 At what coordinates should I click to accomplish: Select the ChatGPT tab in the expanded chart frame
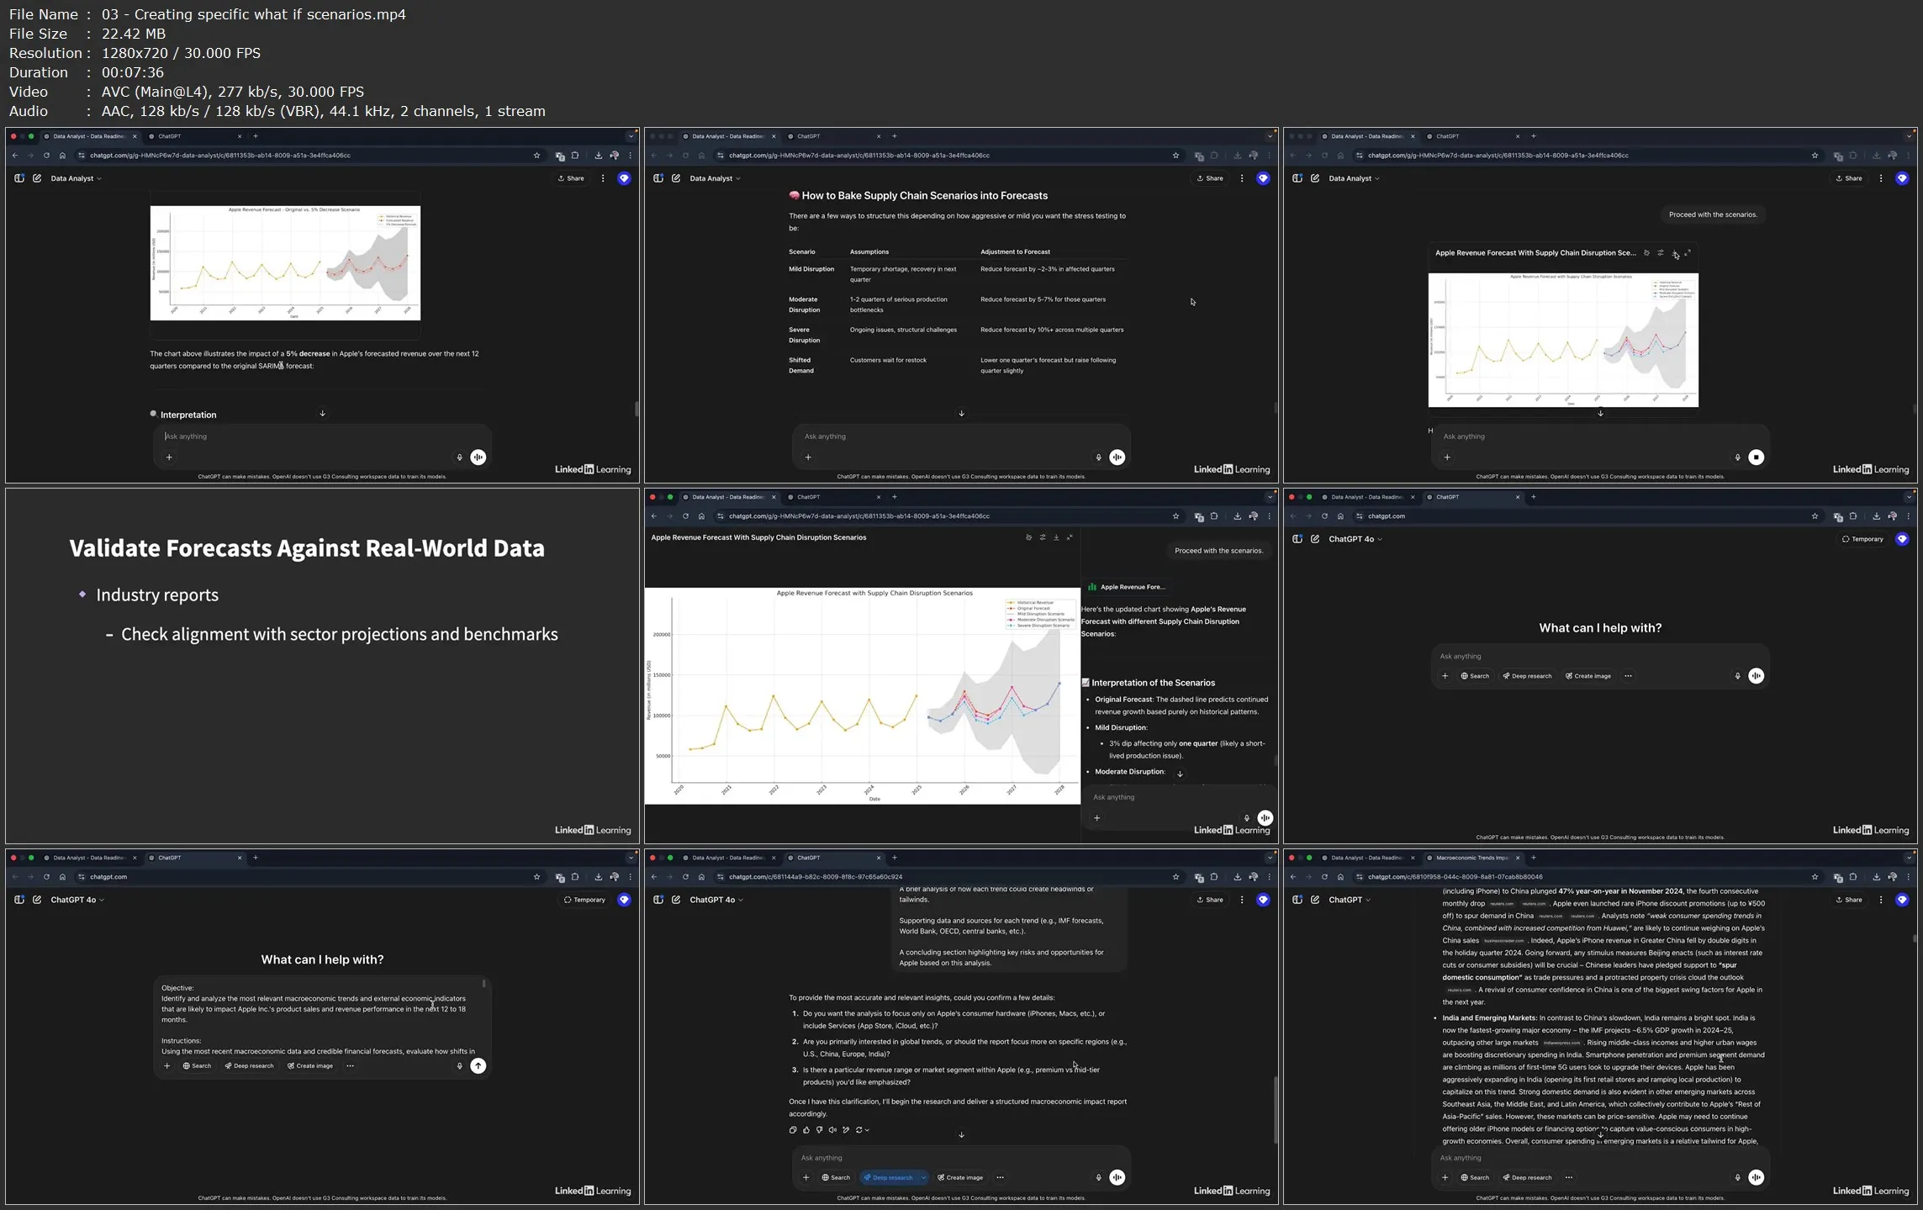pos(832,497)
